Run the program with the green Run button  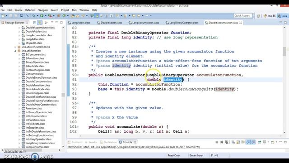click(x=42, y=16)
